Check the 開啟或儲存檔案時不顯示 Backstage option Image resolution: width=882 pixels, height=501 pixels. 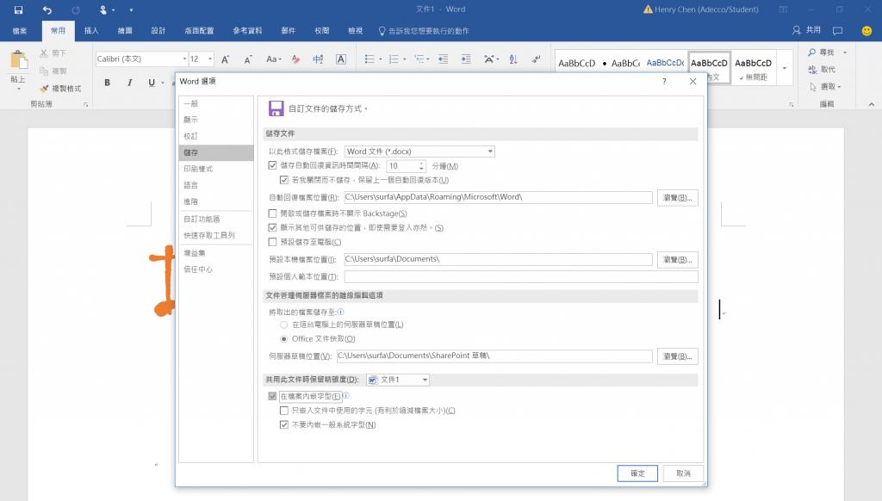273,213
